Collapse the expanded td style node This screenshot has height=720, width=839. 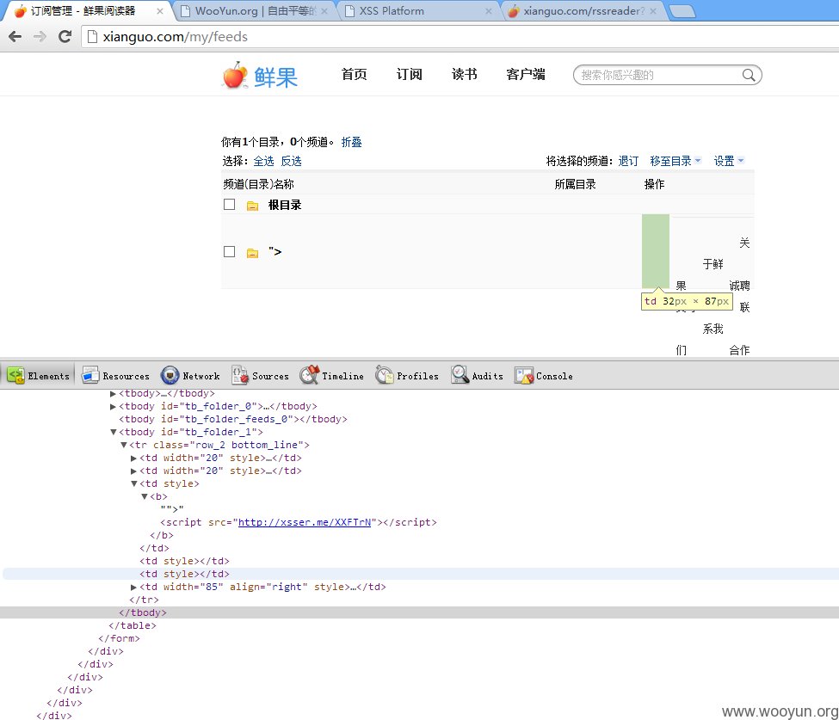coord(133,483)
